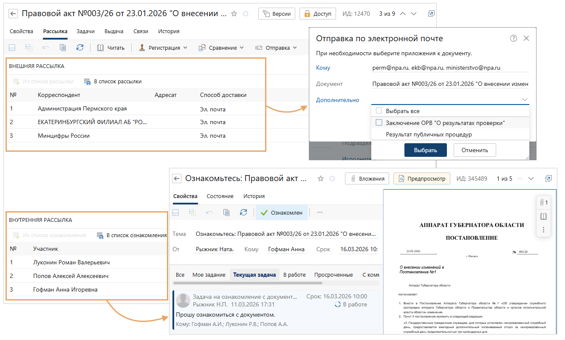Click the book icon on document preview
The image size is (565, 340).
click(x=543, y=216)
